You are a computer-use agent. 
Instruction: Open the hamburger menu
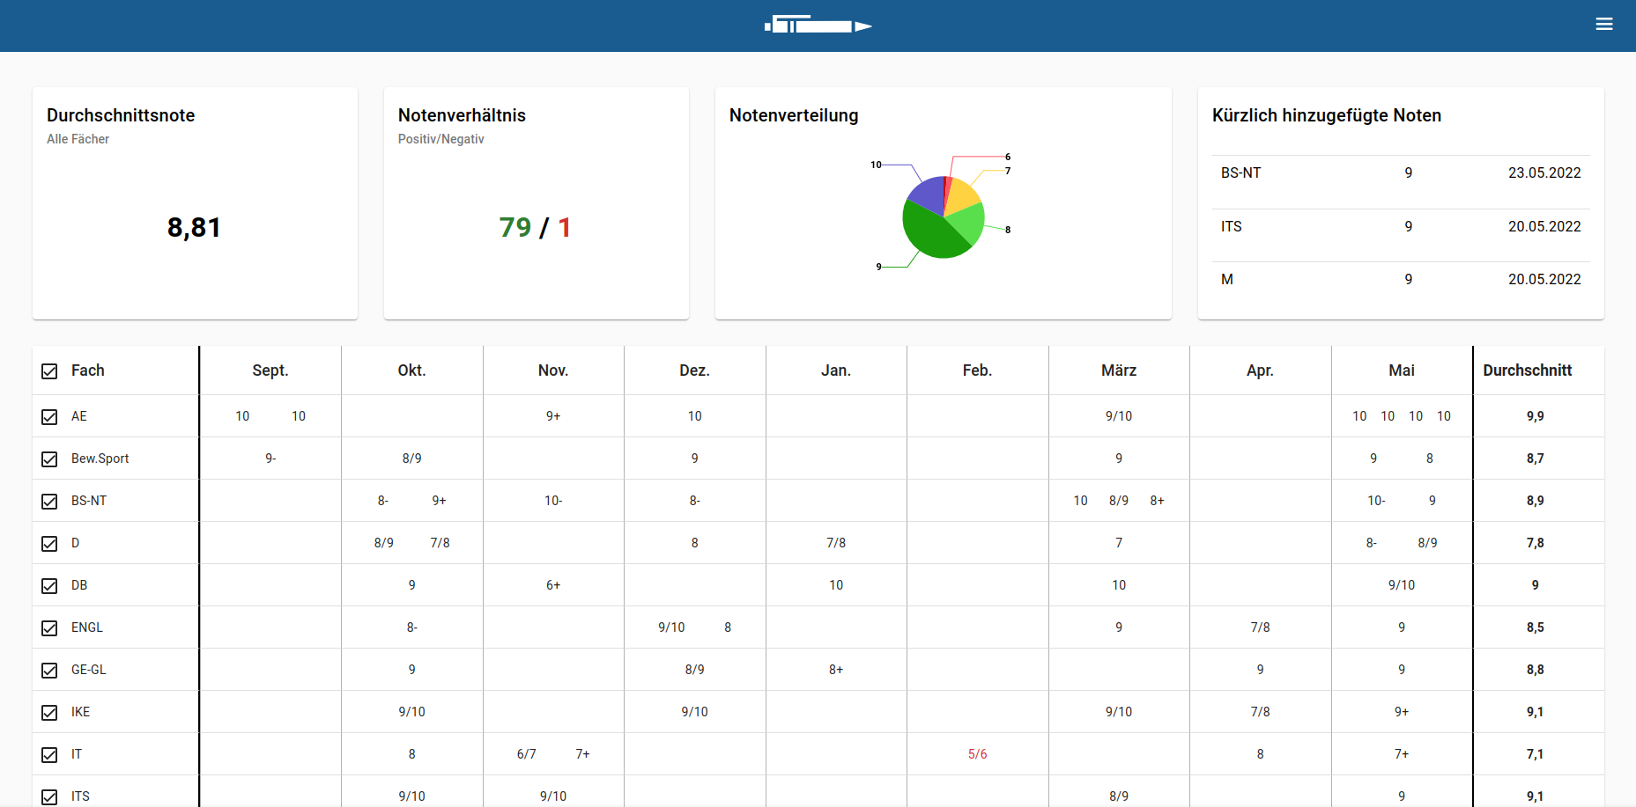coord(1603,25)
